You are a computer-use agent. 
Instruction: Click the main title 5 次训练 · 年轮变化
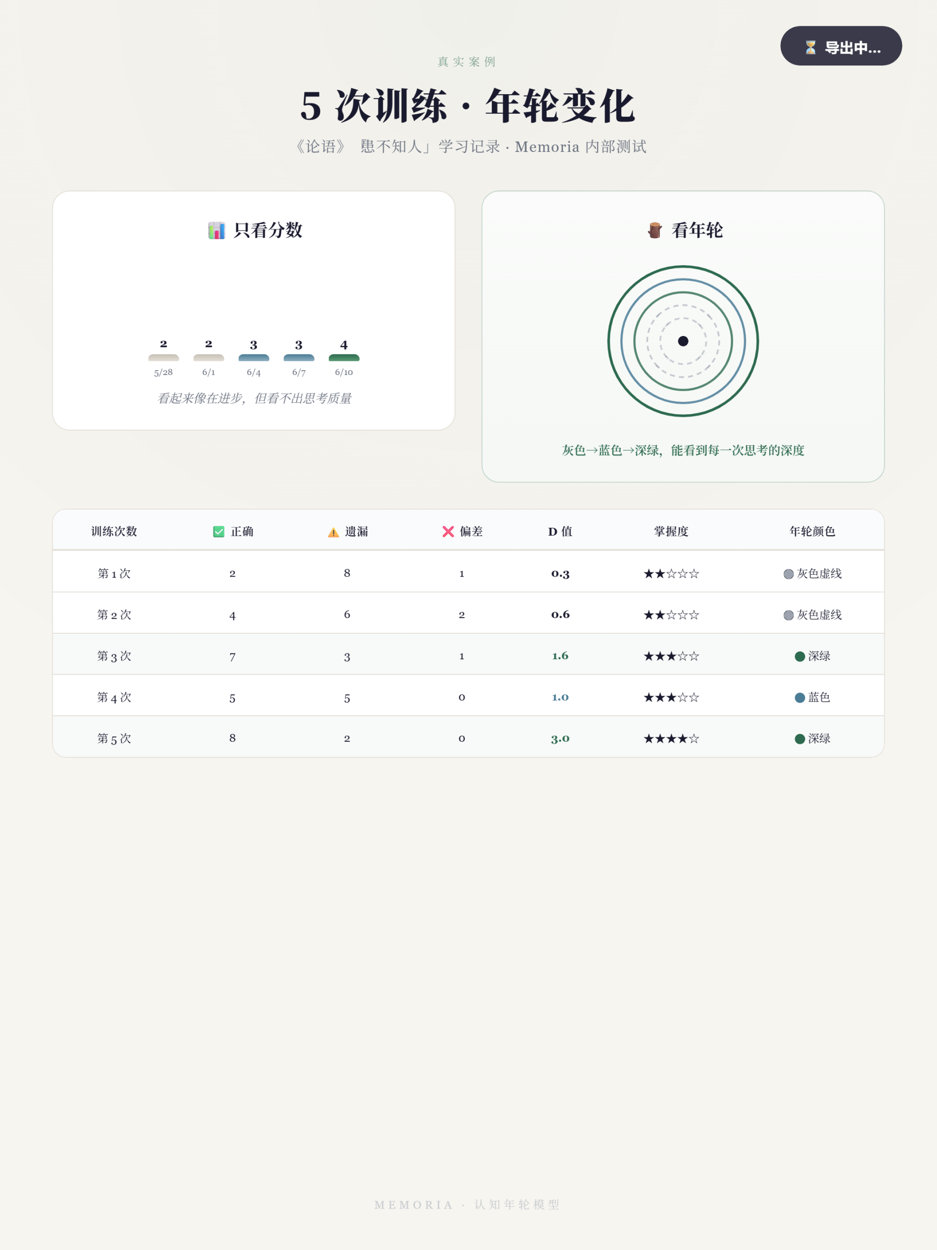[x=468, y=106]
